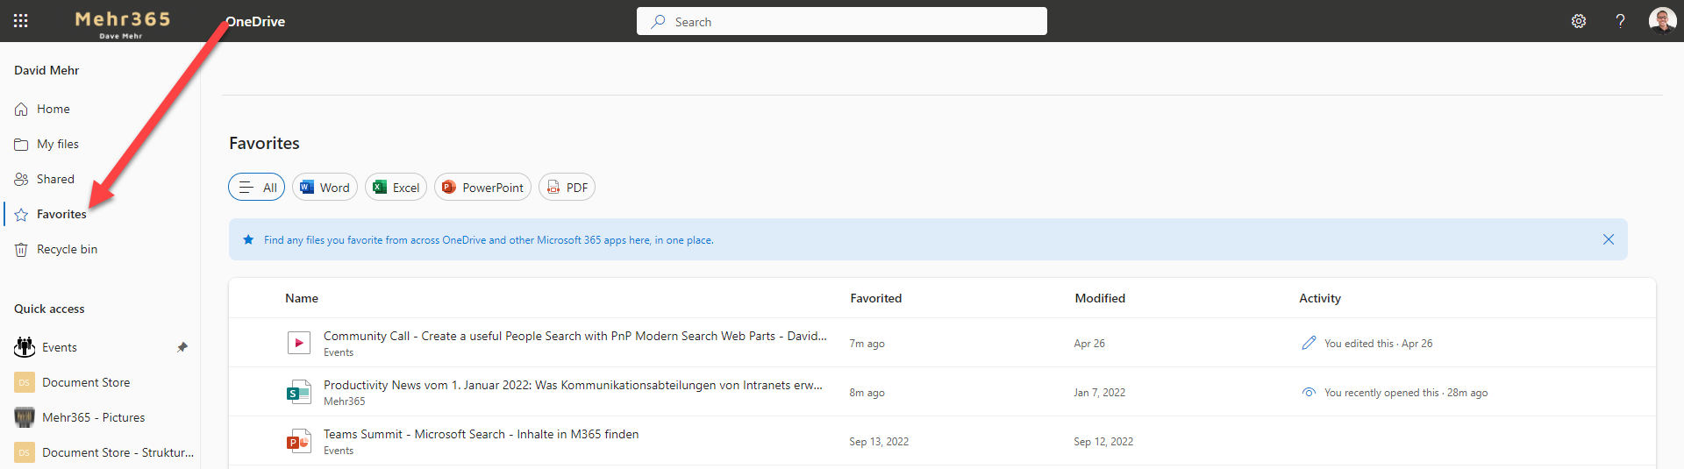Open the settings gear icon

point(1579,21)
